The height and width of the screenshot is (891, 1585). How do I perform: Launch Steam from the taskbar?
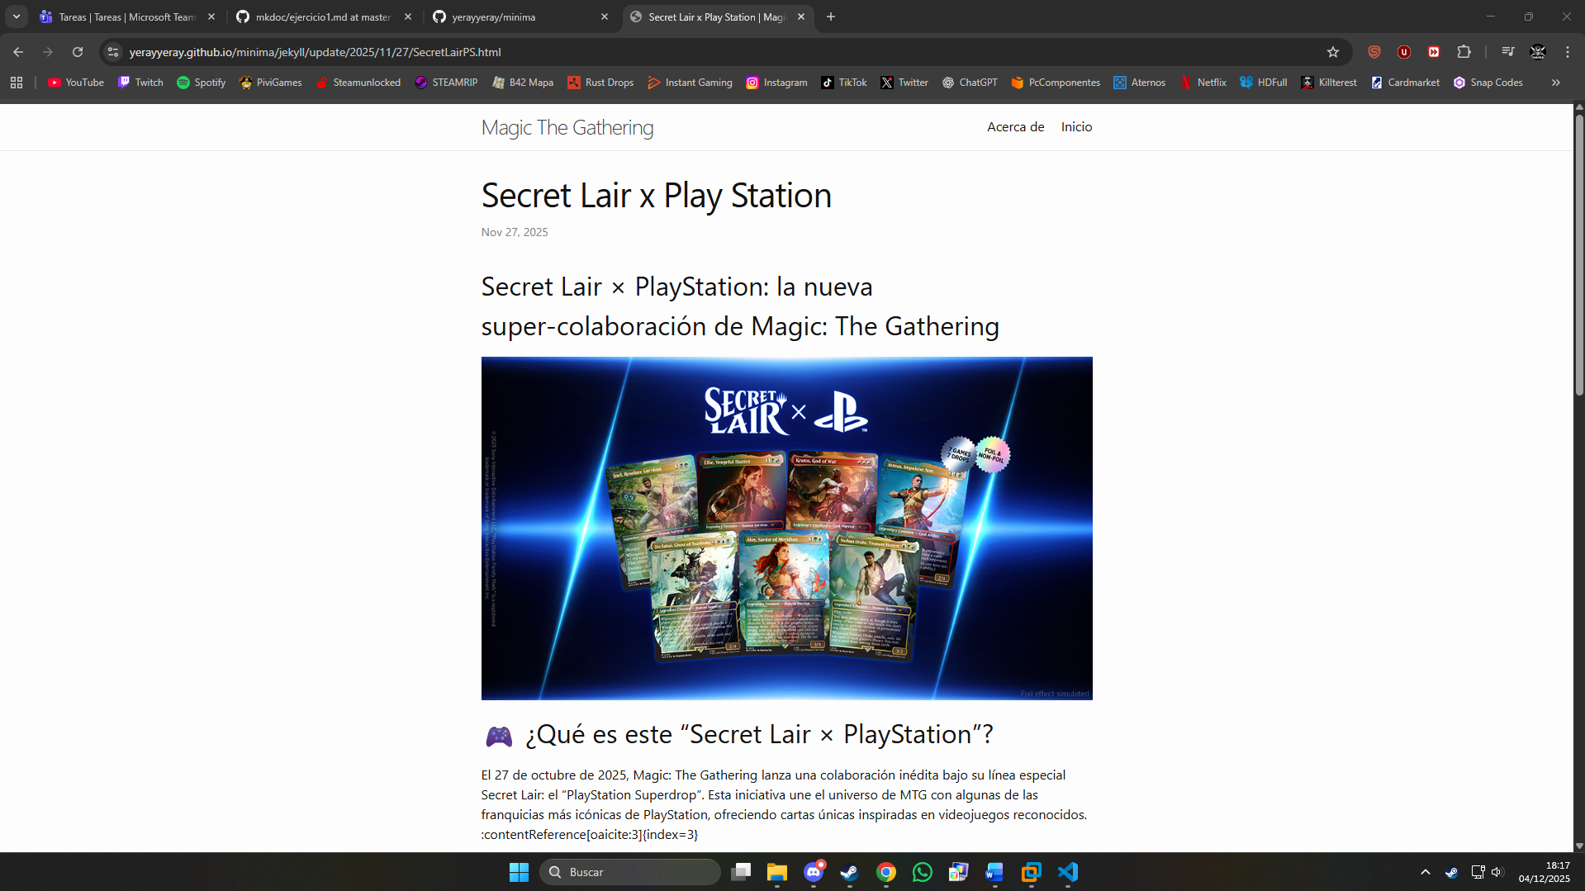[849, 872]
